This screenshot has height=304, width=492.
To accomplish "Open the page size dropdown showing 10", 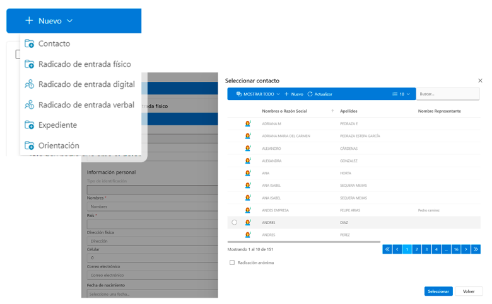I will point(401,94).
